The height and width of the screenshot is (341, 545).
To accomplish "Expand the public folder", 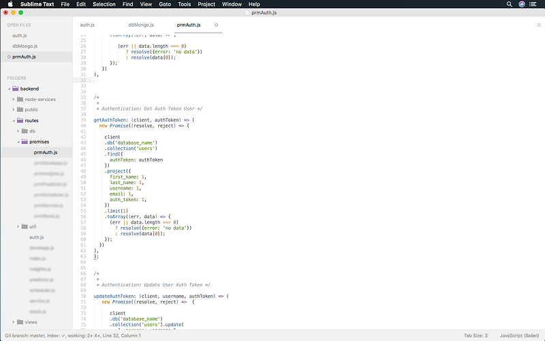I will pyautogui.click(x=14, y=110).
